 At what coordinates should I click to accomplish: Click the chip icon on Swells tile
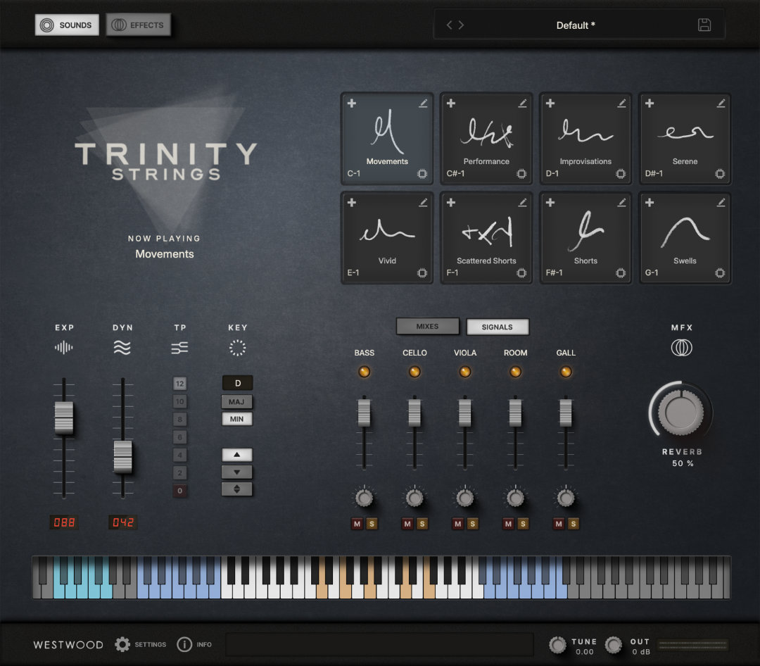tap(720, 273)
